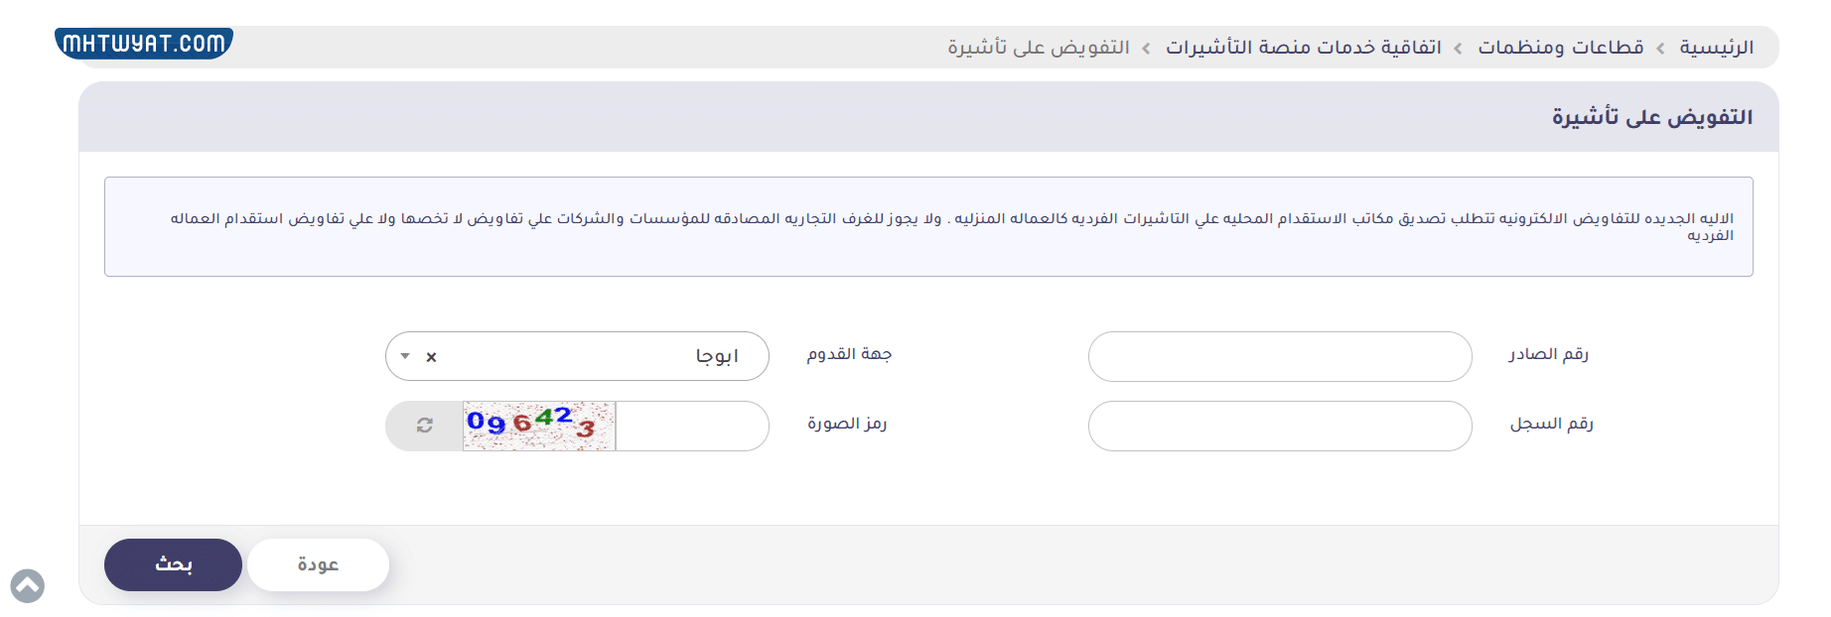Refresh the captcha image code
Image resolution: width=1831 pixels, height=617 pixels.
[424, 426]
